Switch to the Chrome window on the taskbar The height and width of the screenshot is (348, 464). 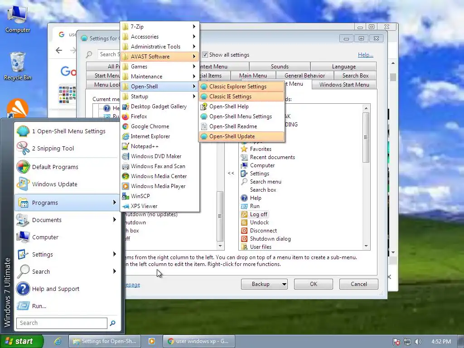coord(199,341)
